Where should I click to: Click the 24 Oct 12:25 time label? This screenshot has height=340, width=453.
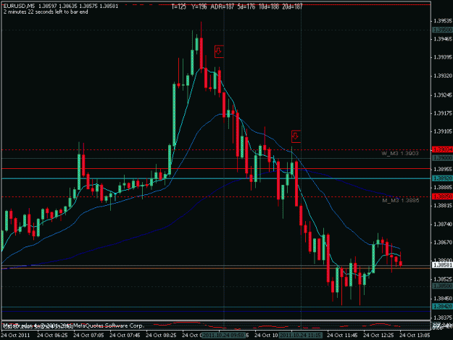point(378,336)
